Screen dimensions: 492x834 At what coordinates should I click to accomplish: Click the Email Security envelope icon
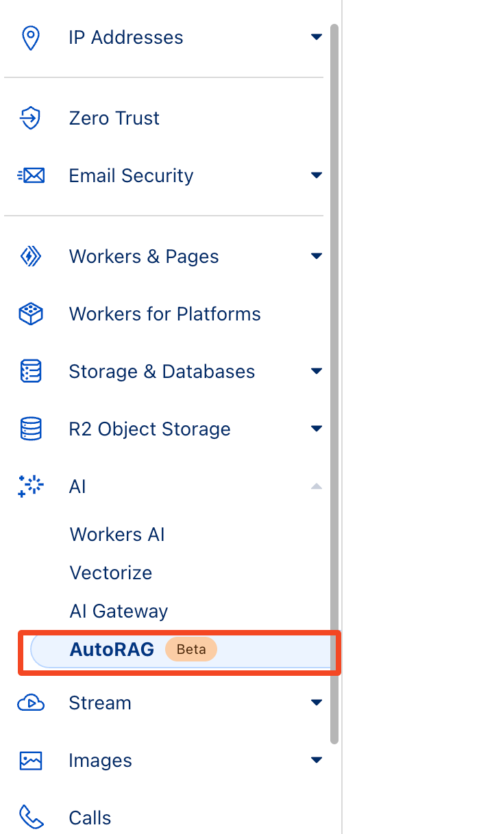click(x=31, y=176)
